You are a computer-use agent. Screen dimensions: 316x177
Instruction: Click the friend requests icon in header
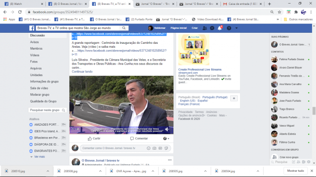pyautogui.click(x=204, y=28)
